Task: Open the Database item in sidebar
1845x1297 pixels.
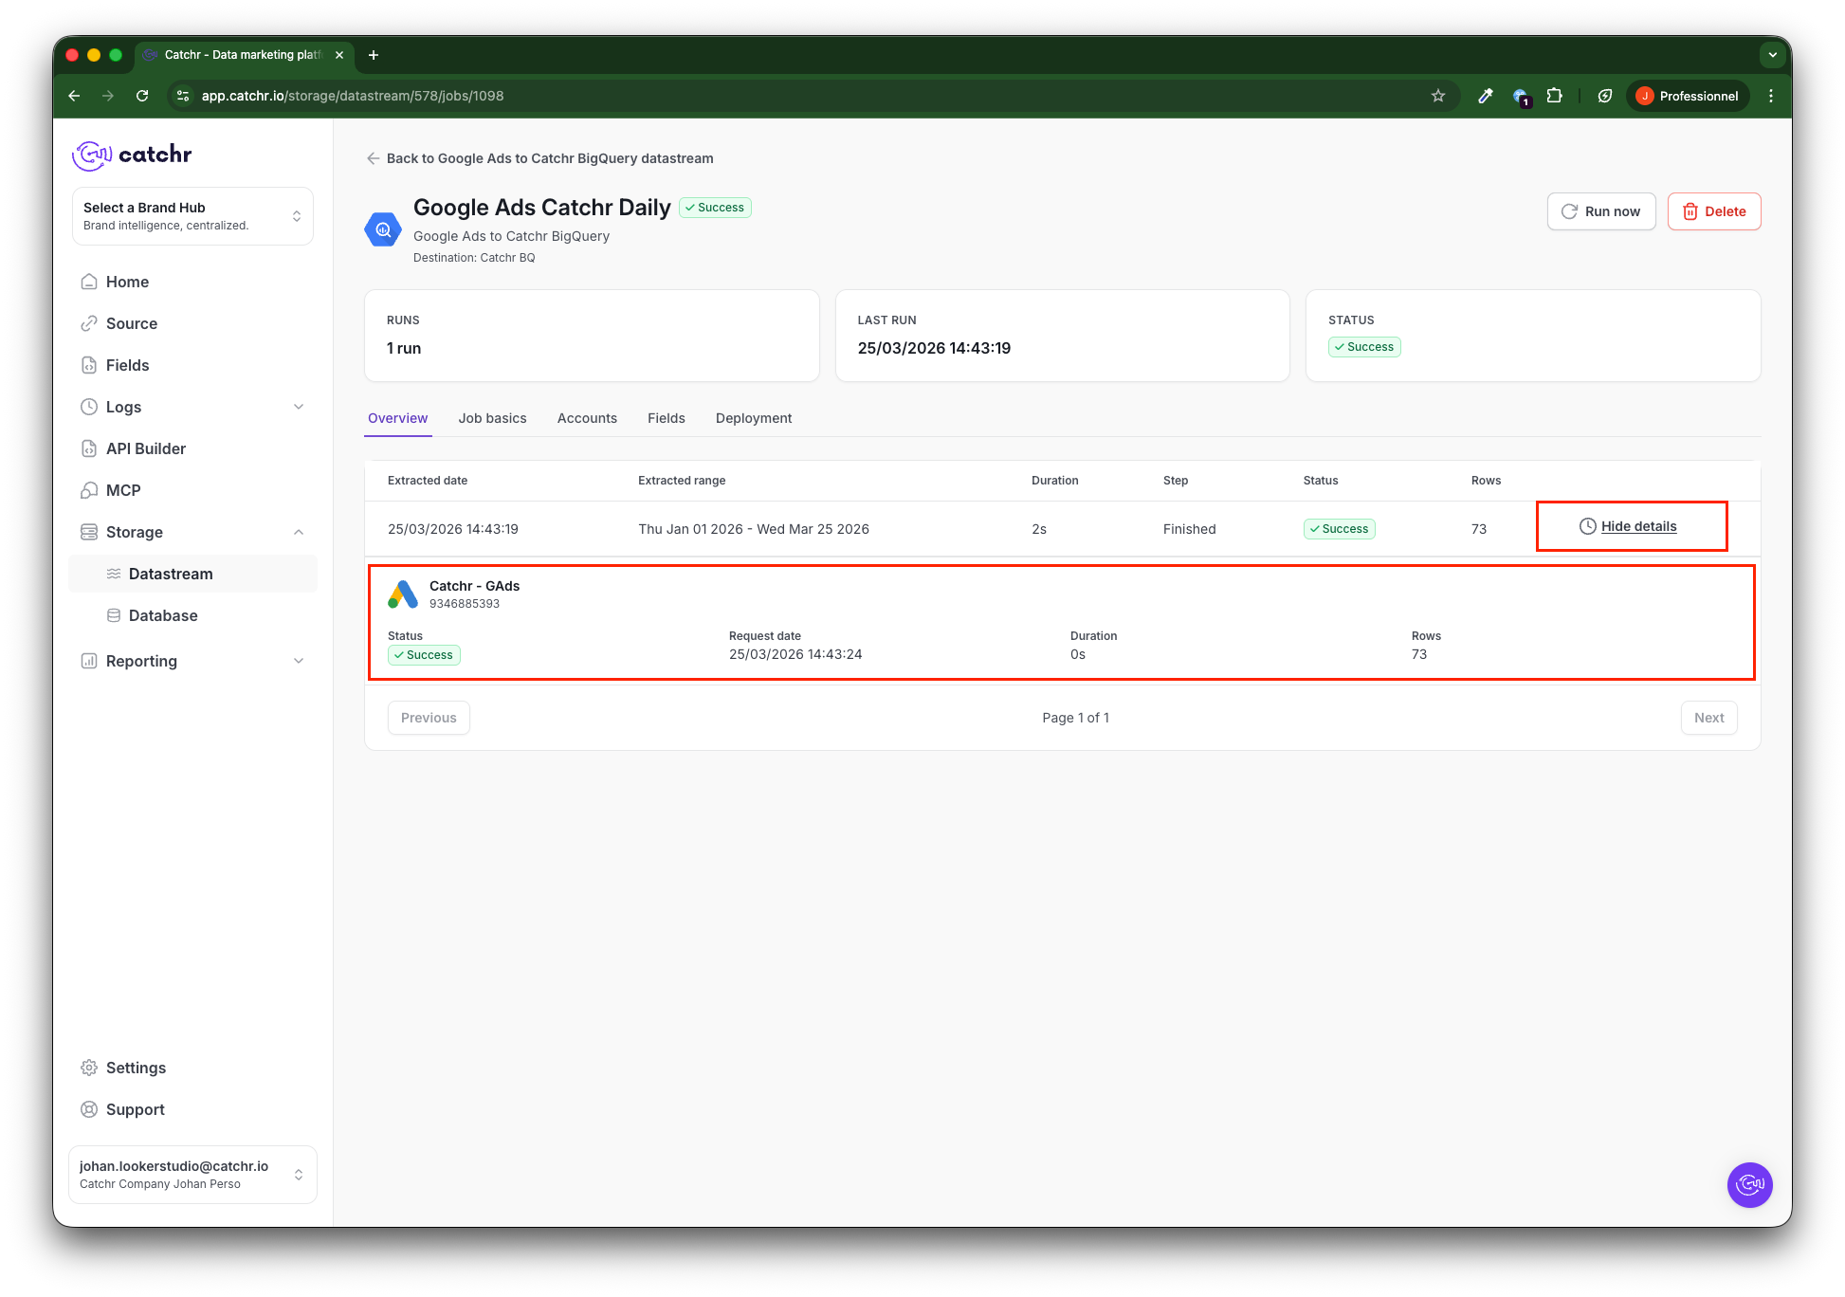Action: point(163,615)
